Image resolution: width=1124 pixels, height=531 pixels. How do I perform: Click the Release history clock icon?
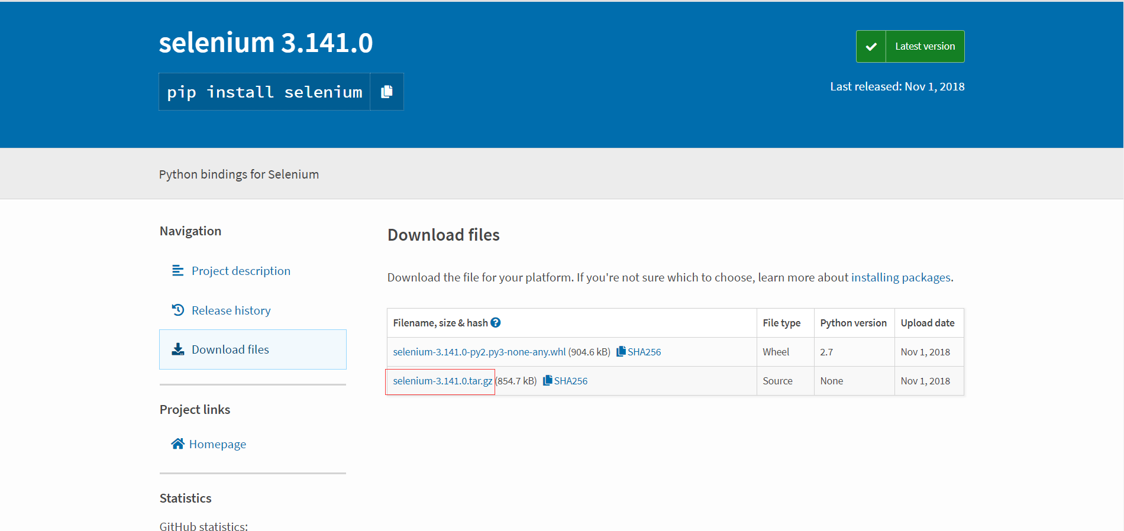tap(177, 310)
